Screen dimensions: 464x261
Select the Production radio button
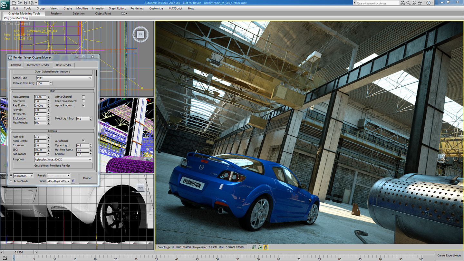(11, 176)
